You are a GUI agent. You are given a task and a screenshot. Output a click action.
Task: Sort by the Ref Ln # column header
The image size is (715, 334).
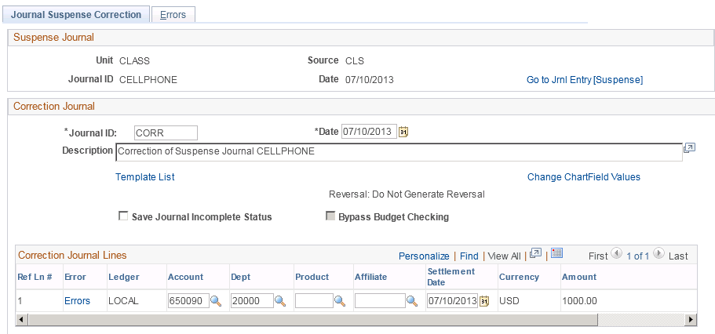click(35, 277)
